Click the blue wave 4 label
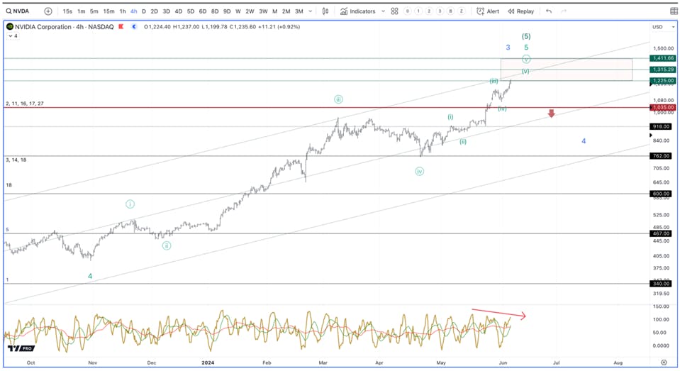Screen dimensions: 680x371 (584, 141)
